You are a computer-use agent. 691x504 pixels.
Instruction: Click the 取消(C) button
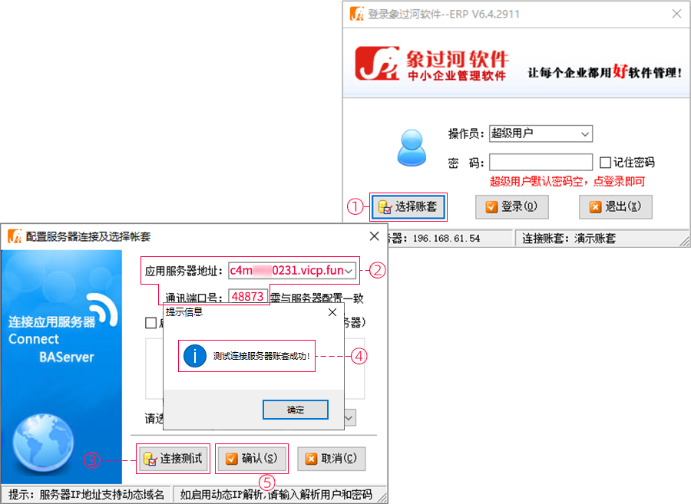click(332, 459)
